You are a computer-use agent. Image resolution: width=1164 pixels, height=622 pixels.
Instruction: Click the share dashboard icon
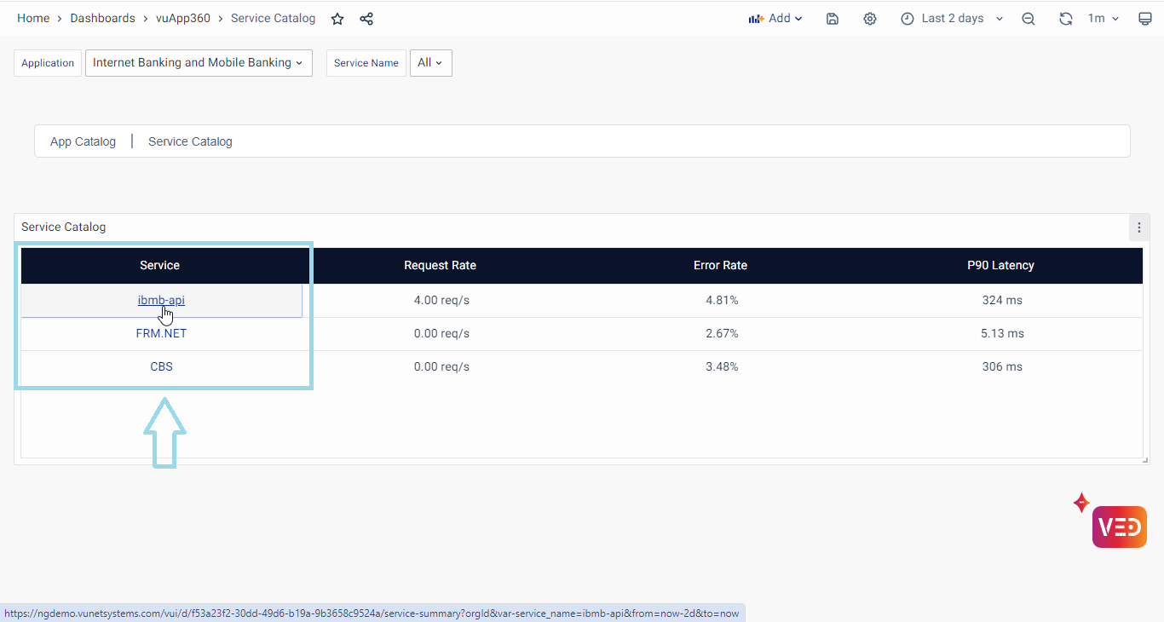click(366, 19)
